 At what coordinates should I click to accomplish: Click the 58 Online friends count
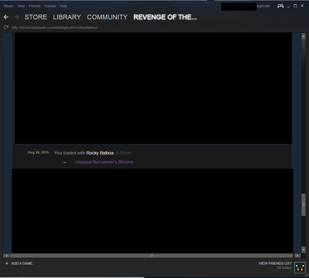[x=284, y=268]
